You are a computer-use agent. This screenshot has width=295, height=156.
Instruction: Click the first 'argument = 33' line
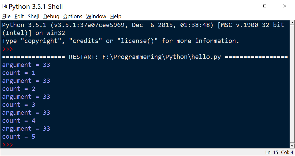point(26,65)
